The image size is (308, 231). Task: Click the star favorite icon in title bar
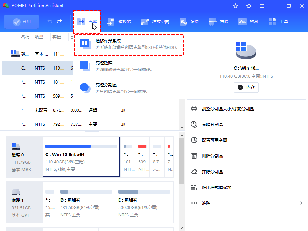236,6
